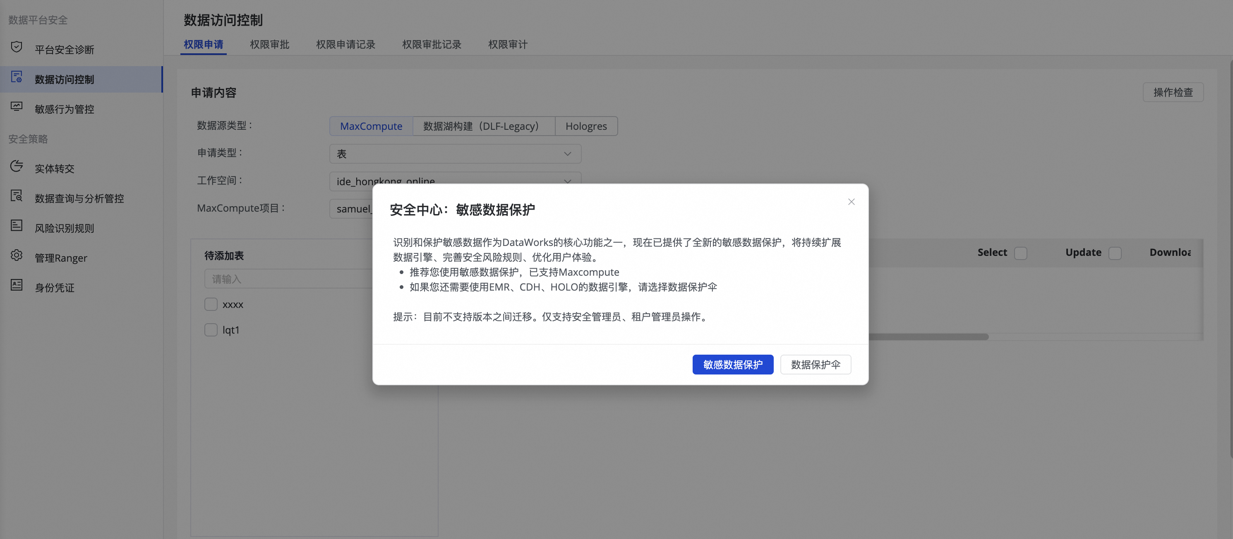Viewport: 1233px width, 539px height.
Task: Select MaxCompute data source type
Action: [371, 126]
